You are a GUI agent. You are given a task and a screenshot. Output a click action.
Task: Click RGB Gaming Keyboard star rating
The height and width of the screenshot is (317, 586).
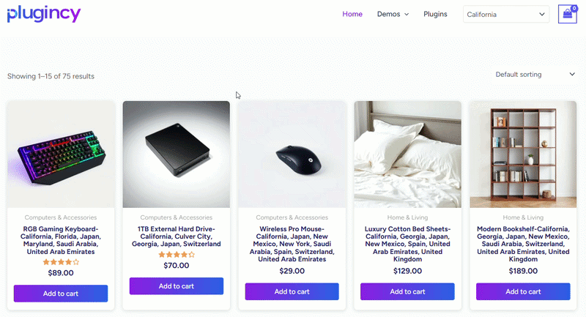click(61, 261)
